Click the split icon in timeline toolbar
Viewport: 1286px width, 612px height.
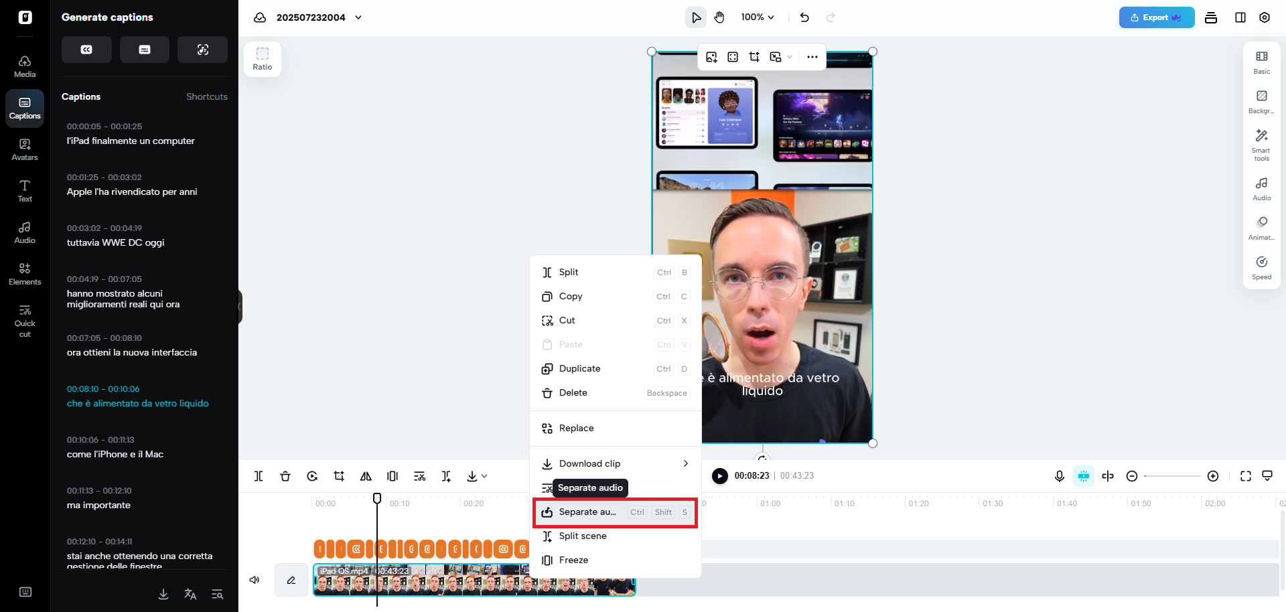[259, 476]
